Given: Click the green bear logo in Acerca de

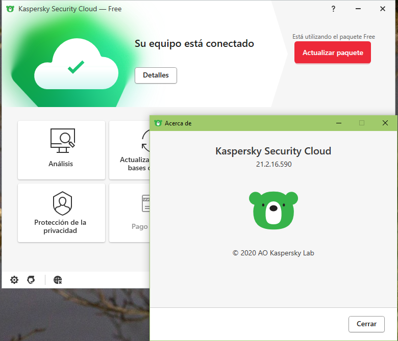Looking at the screenshot, I should (x=273, y=210).
